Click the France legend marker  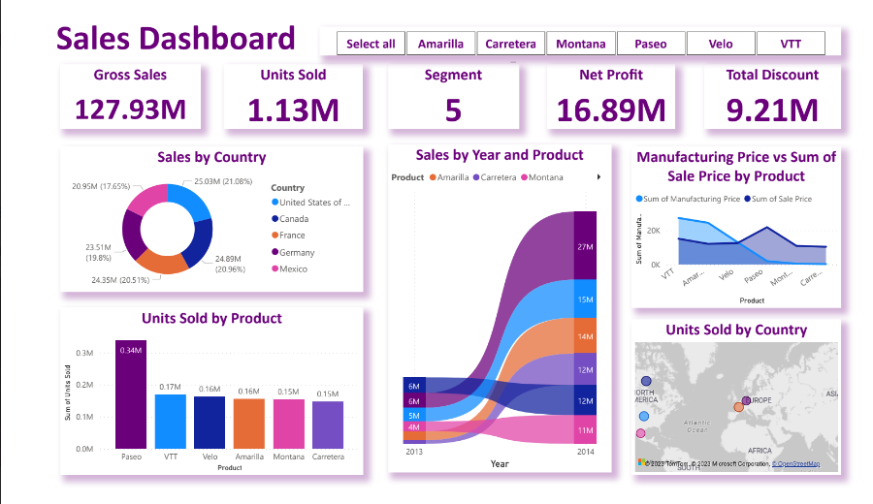click(275, 236)
